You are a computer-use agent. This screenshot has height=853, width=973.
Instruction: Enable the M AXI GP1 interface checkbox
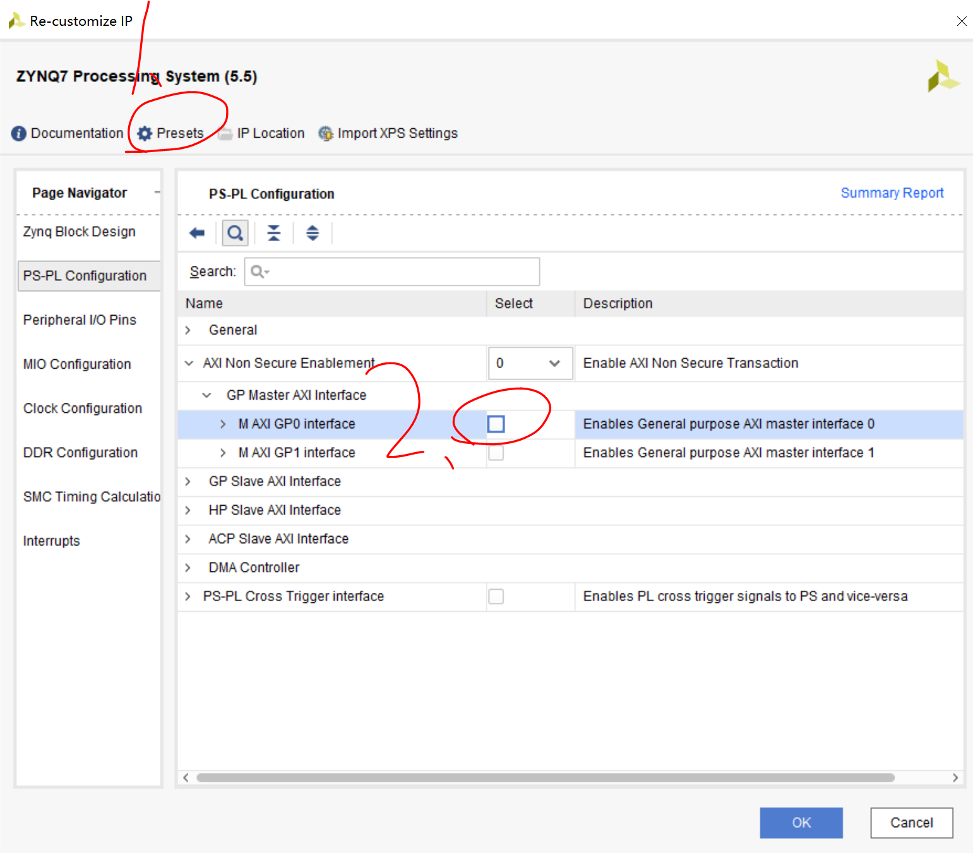(496, 453)
